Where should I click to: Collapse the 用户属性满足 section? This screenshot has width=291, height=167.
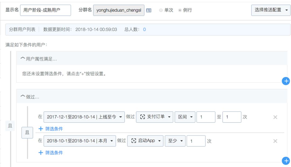coord(23,59)
